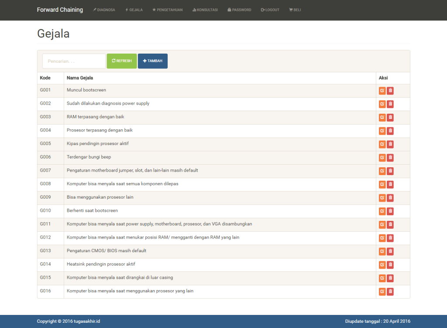Delete G011 VGA disambungkan row
Image resolution: width=447 pixels, height=328 pixels.
point(390,224)
